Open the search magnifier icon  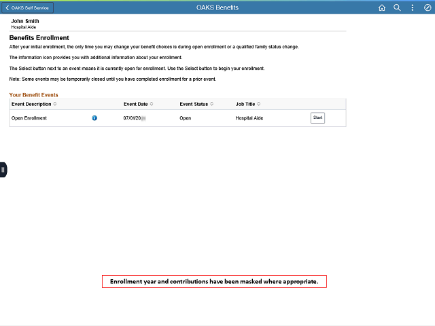(397, 7)
